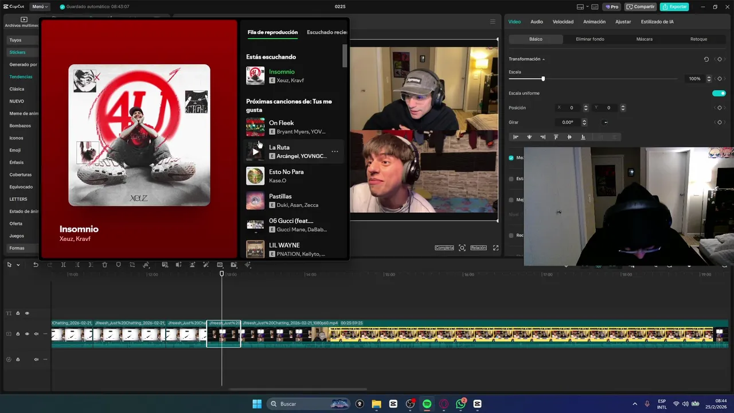Add keyframe diamond for Posición
Image resolution: width=734 pixels, height=413 pixels.
(x=720, y=108)
